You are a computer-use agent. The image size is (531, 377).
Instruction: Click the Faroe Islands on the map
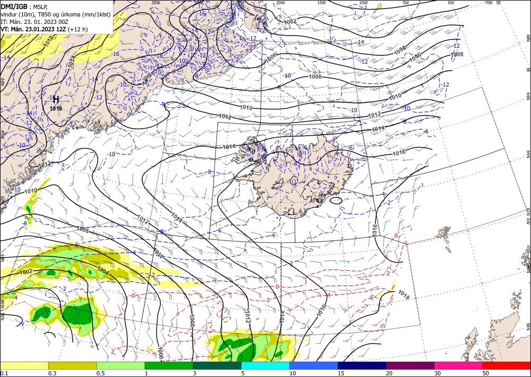point(443,234)
